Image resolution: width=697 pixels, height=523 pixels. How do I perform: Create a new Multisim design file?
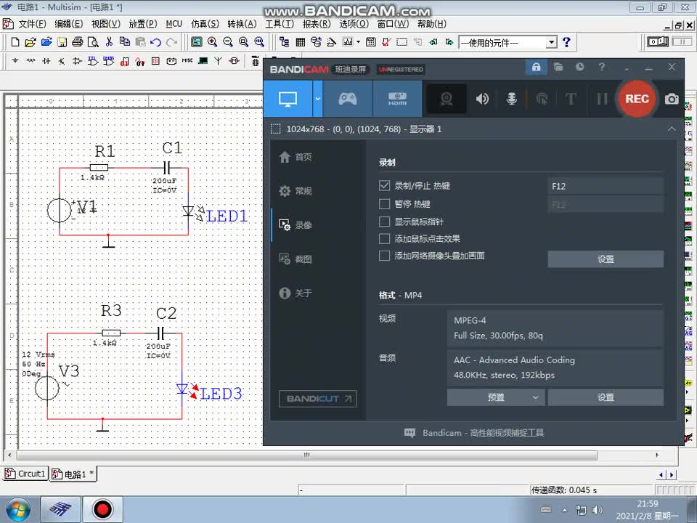tap(15, 42)
